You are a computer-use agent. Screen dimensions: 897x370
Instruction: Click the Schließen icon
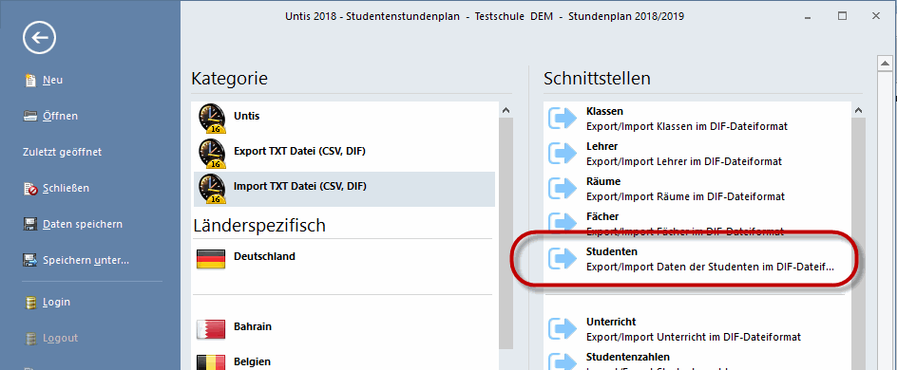click(x=30, y=189)
